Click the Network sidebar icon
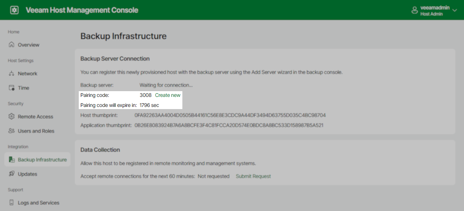The image size is (464, 211). [11, 73]
